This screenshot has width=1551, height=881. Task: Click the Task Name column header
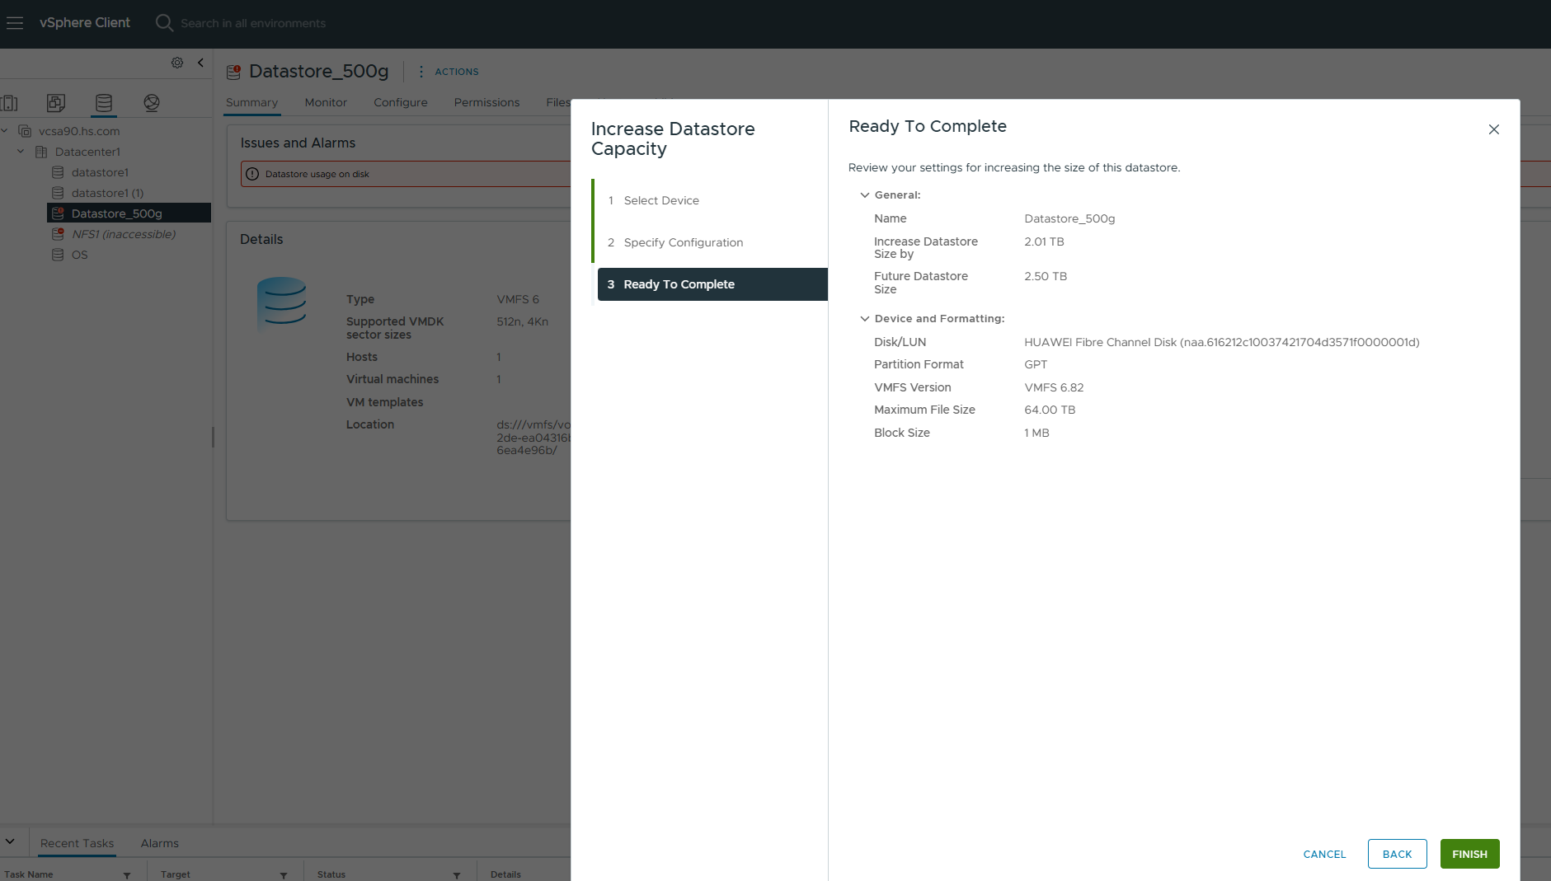coord(29,874)
